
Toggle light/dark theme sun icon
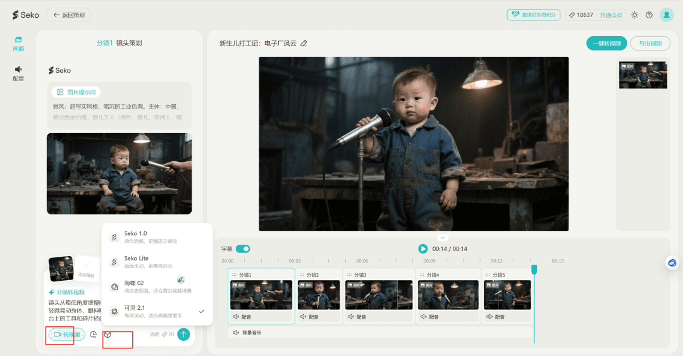click(x=635, y=15)
